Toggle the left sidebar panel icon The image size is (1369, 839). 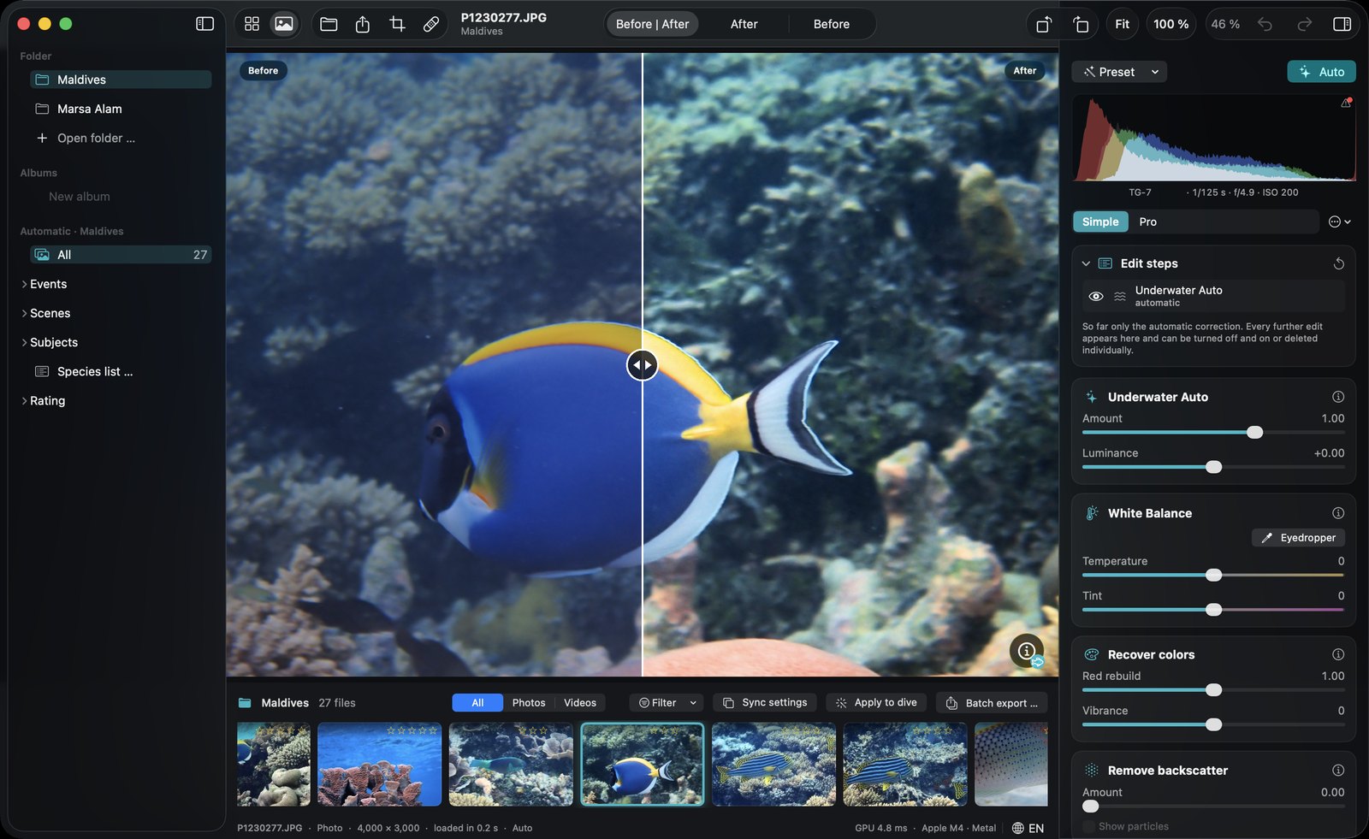tap(204, 24)
